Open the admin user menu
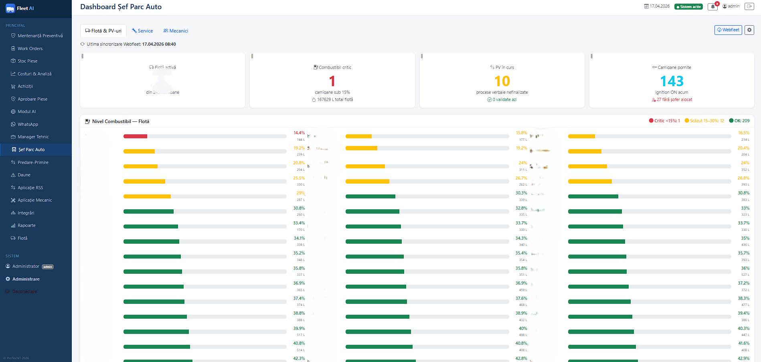Image resolution: width=761 pixels, height=362 pixels. (731, 6)
